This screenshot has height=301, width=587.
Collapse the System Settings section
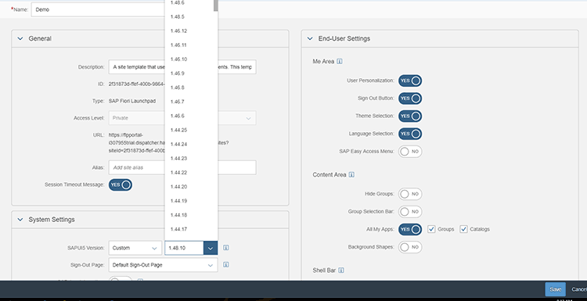pyautogui.click(x=20, y=220)
